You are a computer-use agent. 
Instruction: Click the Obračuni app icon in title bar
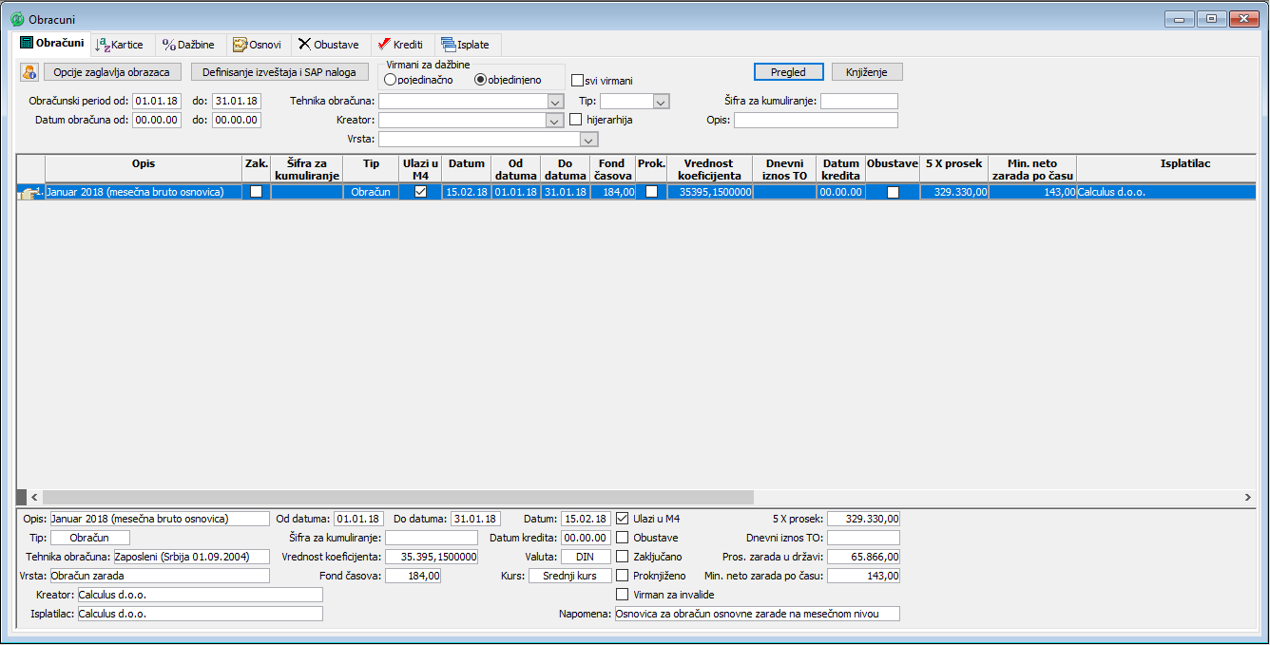16,18
